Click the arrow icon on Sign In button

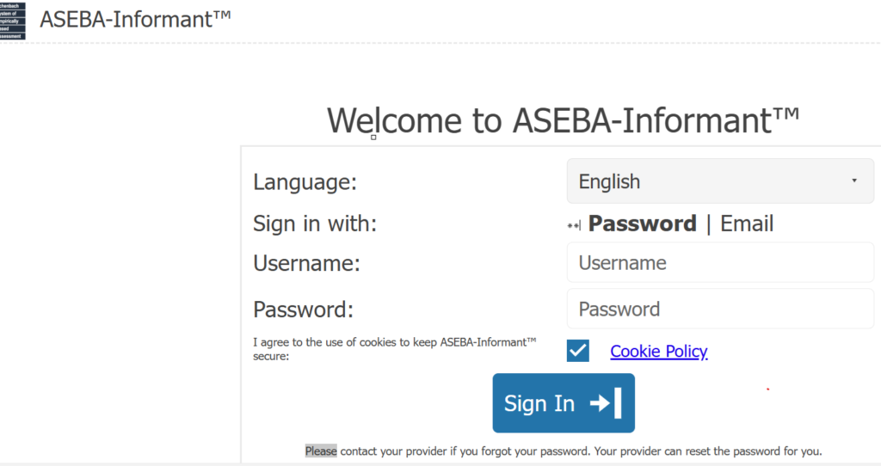[x=605, y=403]
